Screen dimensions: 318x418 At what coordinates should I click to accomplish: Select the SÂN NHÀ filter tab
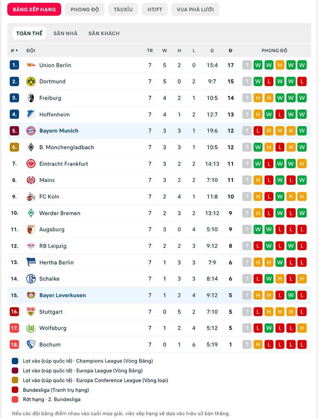(x=65, y=33)
